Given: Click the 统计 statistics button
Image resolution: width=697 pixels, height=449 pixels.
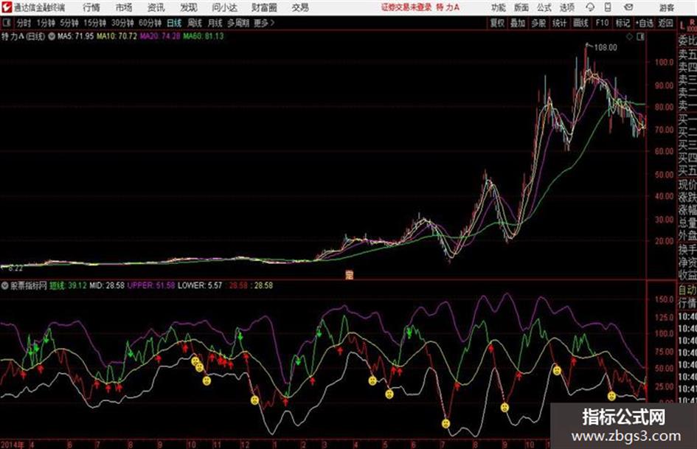Looking at the screenshot, I should coord(560,23).
